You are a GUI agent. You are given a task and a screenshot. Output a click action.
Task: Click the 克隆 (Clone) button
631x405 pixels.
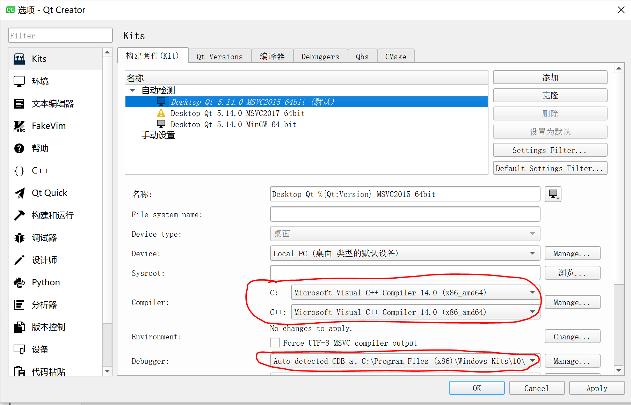550,95
